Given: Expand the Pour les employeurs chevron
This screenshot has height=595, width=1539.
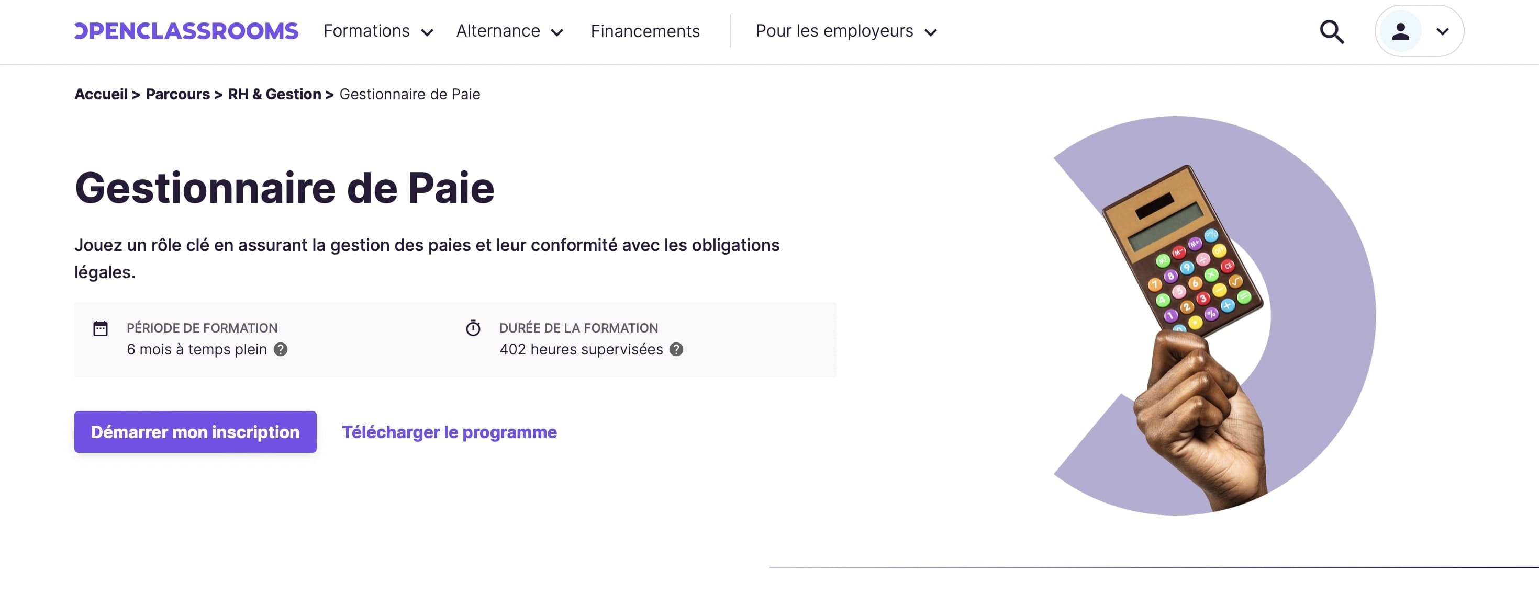Looking at the screenshot, I should click(930, 32).
